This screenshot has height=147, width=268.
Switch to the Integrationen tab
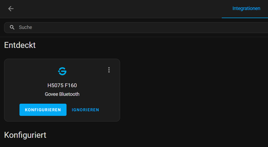[246, 8]
